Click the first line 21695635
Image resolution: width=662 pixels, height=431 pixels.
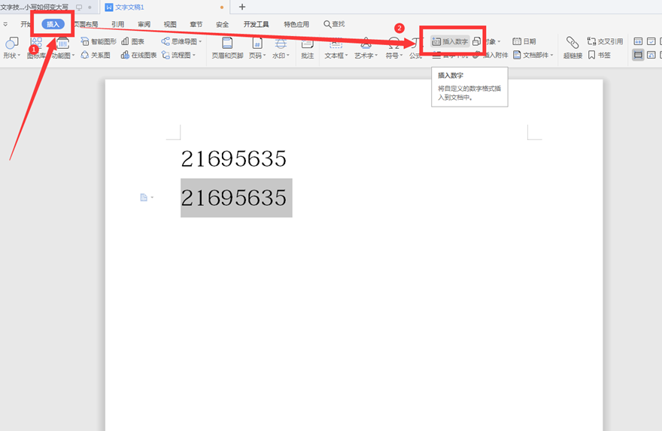click(x=233, y=159)
